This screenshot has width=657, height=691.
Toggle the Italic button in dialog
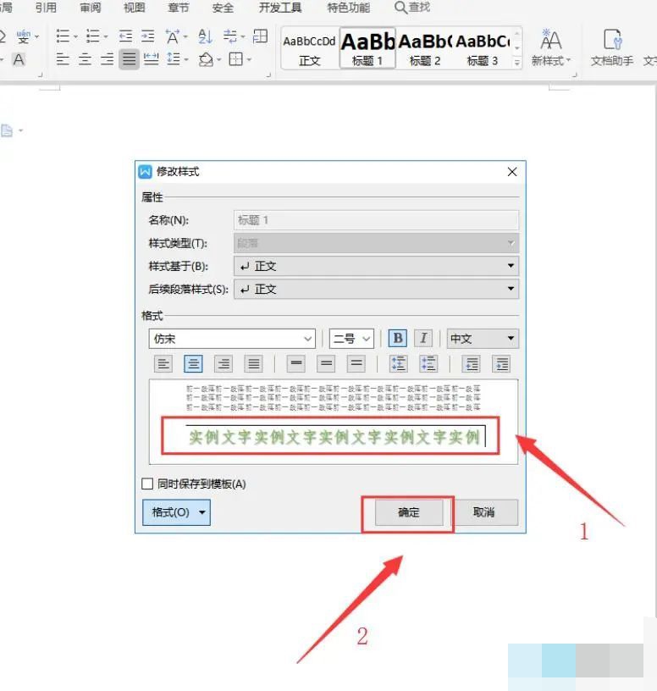[x=423, y=338]
